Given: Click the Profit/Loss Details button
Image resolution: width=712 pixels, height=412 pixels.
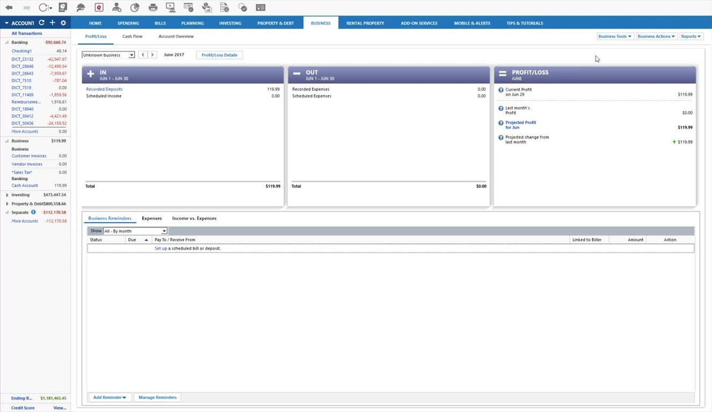Looking at the screenshot, I should pyautogui.click(x=219, y=55).
